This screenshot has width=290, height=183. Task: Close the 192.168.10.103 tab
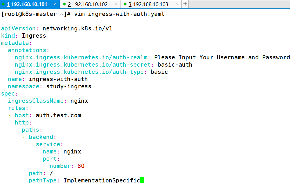coord(176,4)
